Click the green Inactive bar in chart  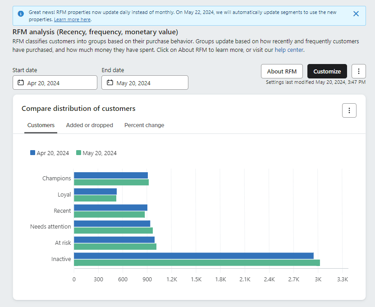(197, 263)
